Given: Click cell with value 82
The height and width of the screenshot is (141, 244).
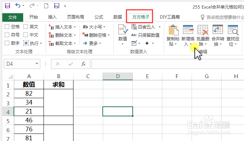Looking at the screenshot, I should click(29, 94).
